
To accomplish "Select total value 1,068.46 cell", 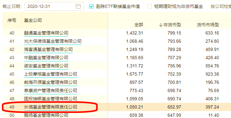I will pos(135,41).
